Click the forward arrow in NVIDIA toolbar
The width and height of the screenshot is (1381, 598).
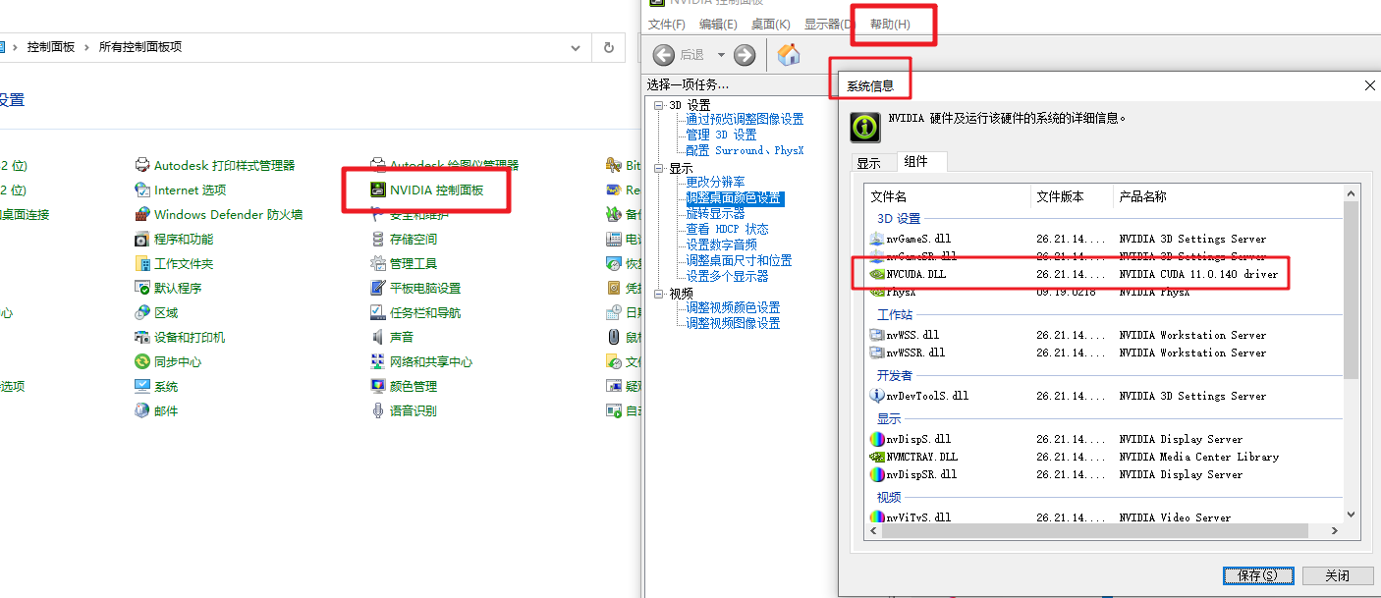(x=745, y=55)
